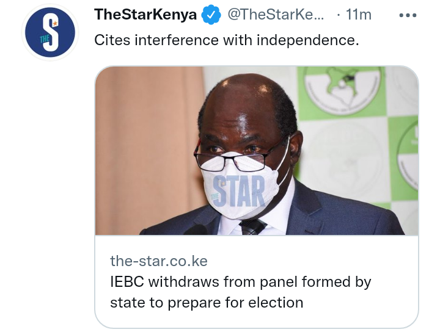Screen dimensions: 440x332
Task: Open the IEBC withdraws from panel headline
Action: (x=241, y=292)
